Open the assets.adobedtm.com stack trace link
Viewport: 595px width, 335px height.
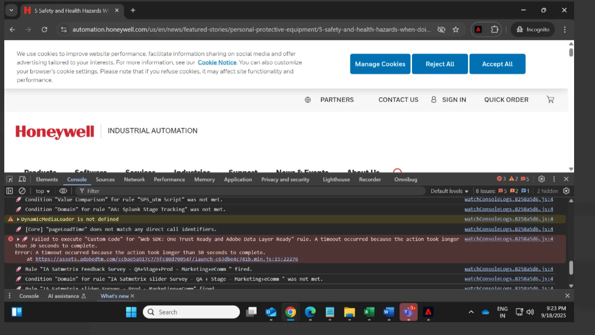[167, 259]
